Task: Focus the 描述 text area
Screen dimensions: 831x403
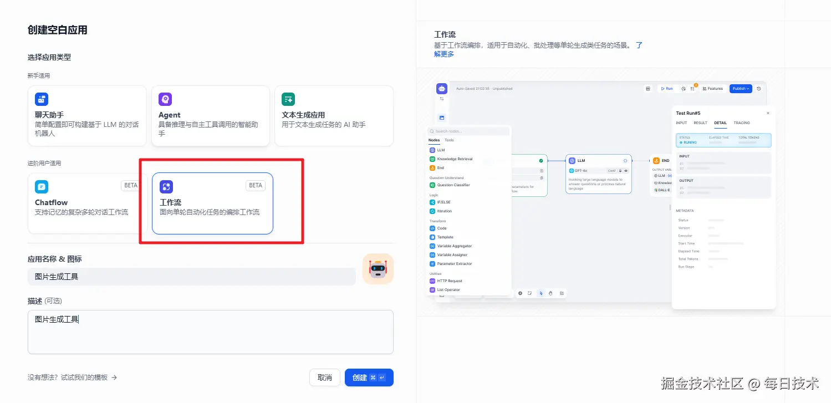Action: (211, 332)
